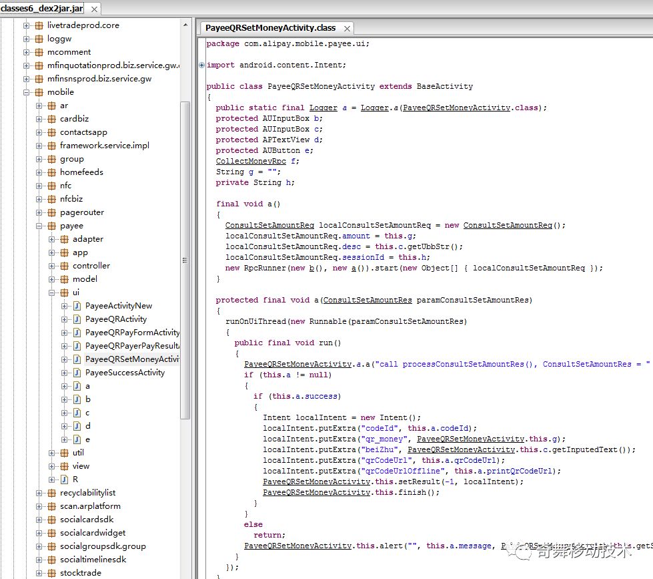Click the mobile package icon
Image resolution: width=653 pixels, height=579 pixels.
(39, 92)
